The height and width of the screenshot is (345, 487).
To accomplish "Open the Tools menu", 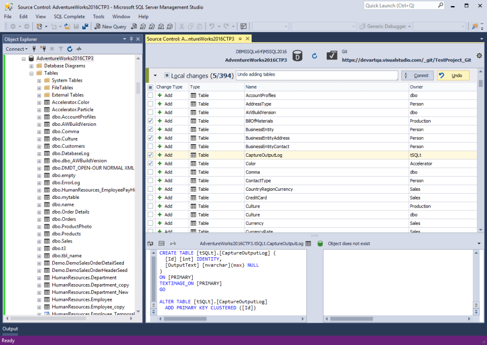I will pyautogui.click(x=98, y=16).
